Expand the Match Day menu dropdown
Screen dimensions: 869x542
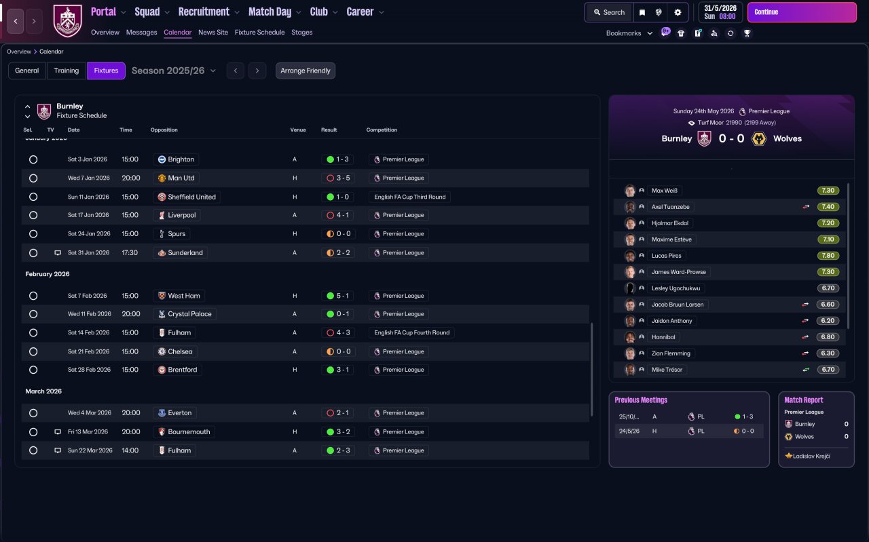pyautogui.click(x=298, y=12)
